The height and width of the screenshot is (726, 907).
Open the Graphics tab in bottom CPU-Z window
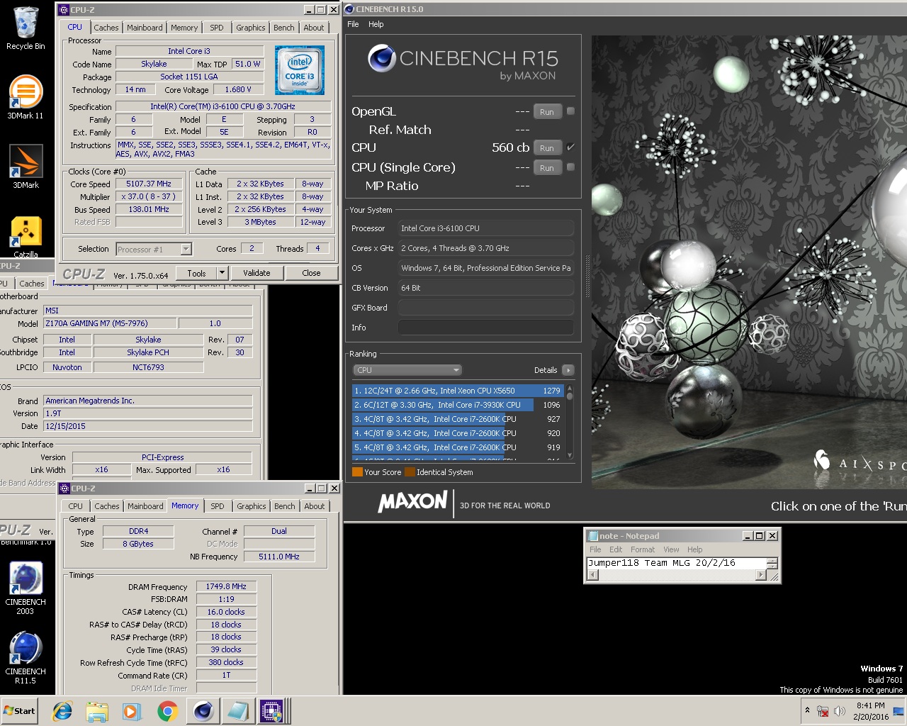click(252, 506)
